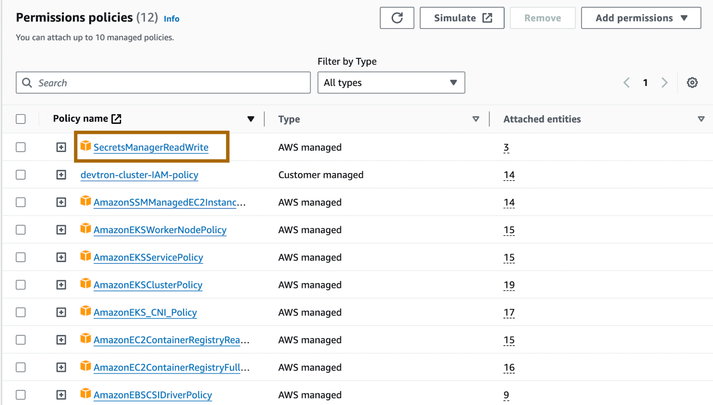713x405 pixels.
Task: Click the orange AWS icon beside SecretsManagerReadWrite
Action: point(86,146)
